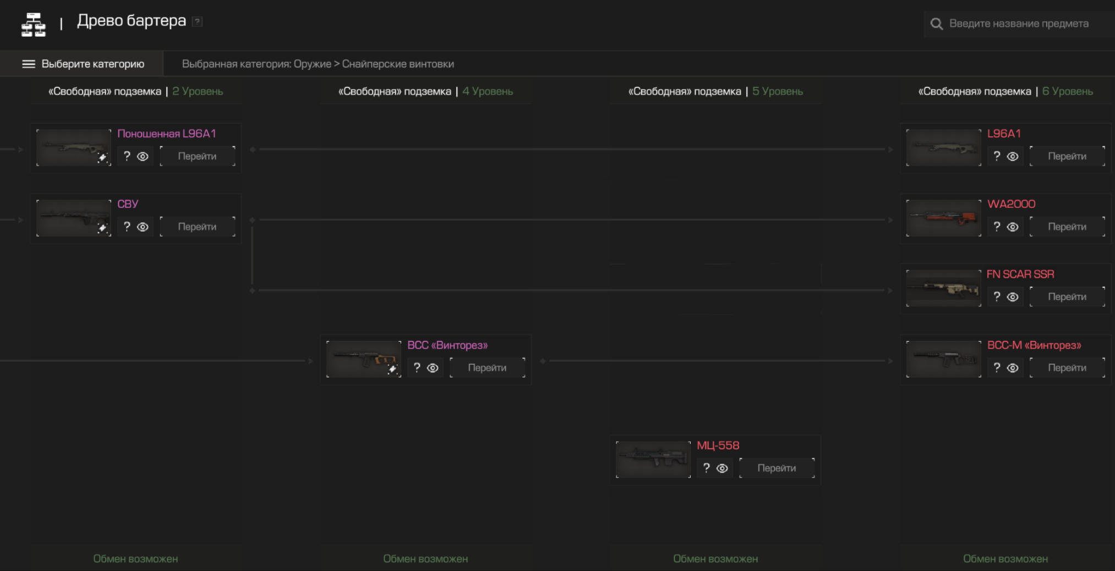Toggle eye preview for Поношенная L96A1

(143, 156)
